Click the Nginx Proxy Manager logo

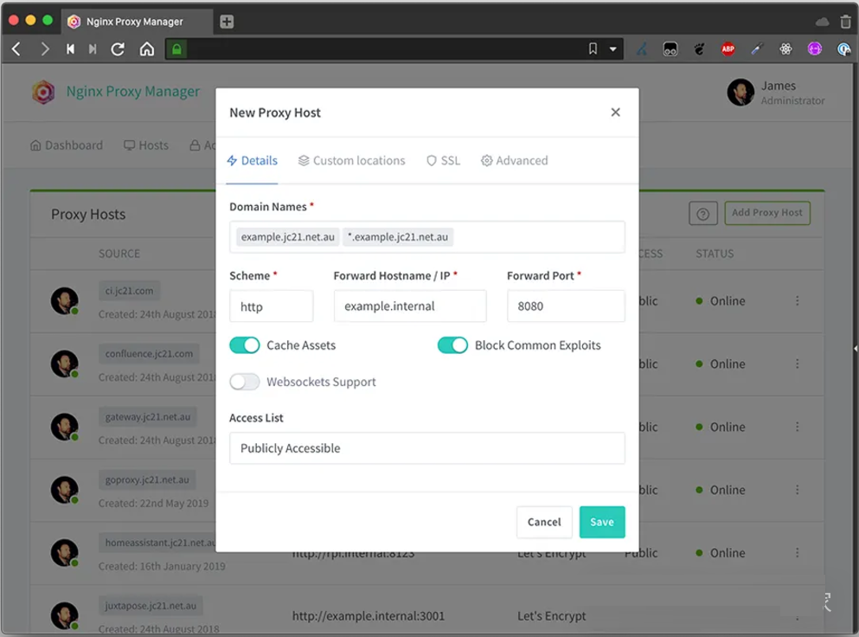point(43,92)
